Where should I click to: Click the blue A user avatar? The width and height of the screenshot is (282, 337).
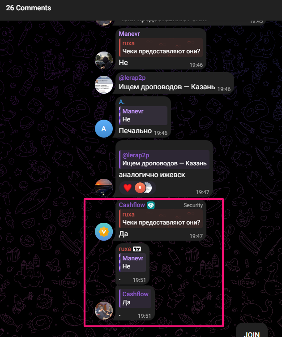pos(104,129)
